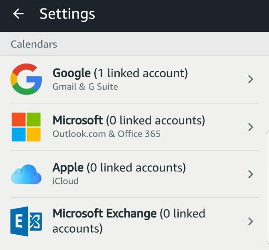The height and width of the screenshot is (250, 269).
Task: Tap the back arrow in Settings header
Action: pos(18,14)
